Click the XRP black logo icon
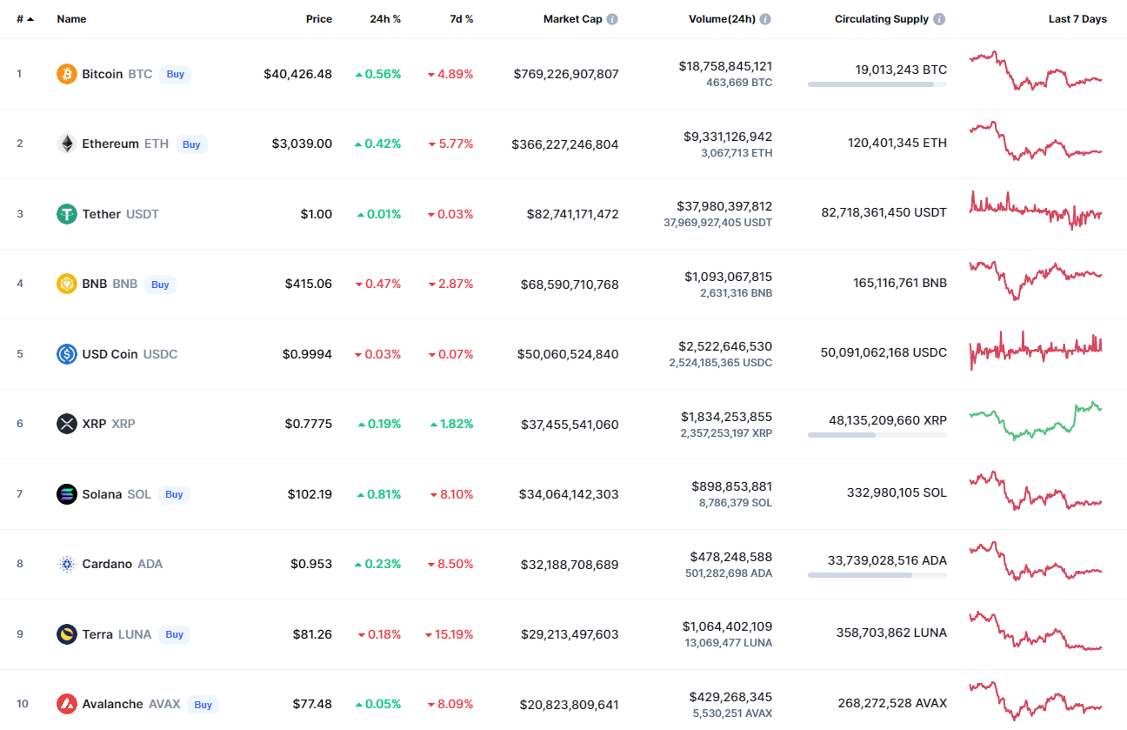Screen dimensions: 1127x730 pos(67,424)
